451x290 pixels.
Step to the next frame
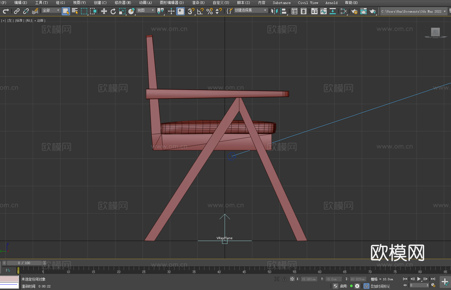pyautogui.click(x=426, y=279)
